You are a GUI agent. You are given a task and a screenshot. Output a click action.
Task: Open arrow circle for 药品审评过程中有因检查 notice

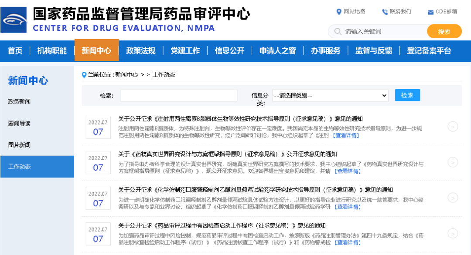pyautogui.click(x=453, y=233)
